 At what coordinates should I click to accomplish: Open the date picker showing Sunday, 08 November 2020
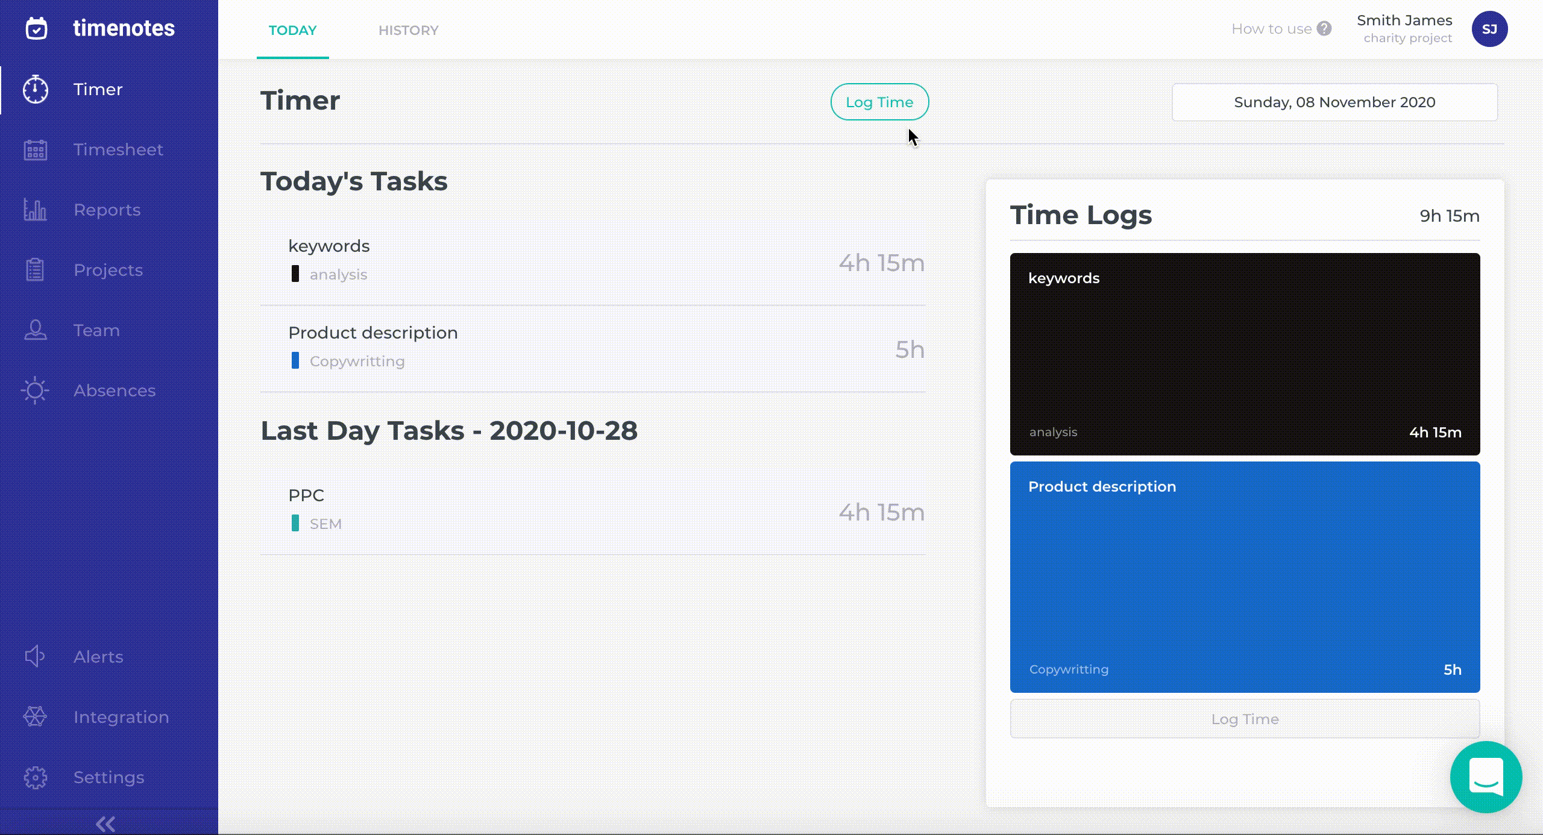click(x=1334, y=102)
